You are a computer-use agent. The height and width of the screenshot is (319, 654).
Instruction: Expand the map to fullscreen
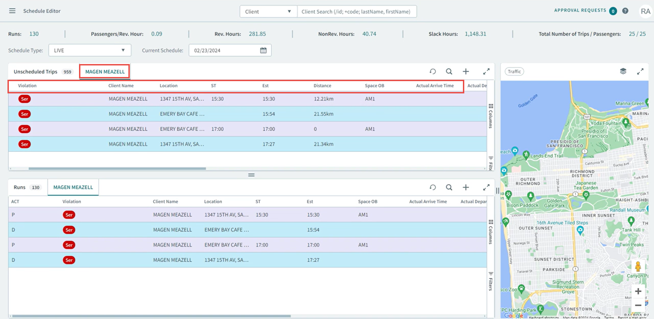click(641, 71)
